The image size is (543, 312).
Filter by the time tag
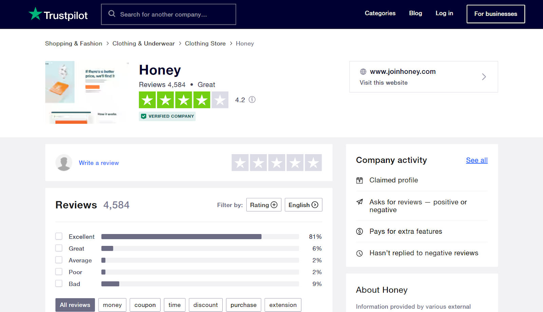tap(174, 305)
